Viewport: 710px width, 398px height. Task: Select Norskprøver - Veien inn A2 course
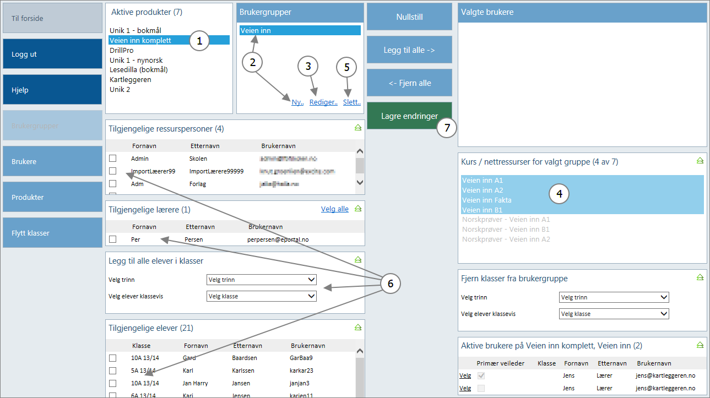[x=582, y=239]
